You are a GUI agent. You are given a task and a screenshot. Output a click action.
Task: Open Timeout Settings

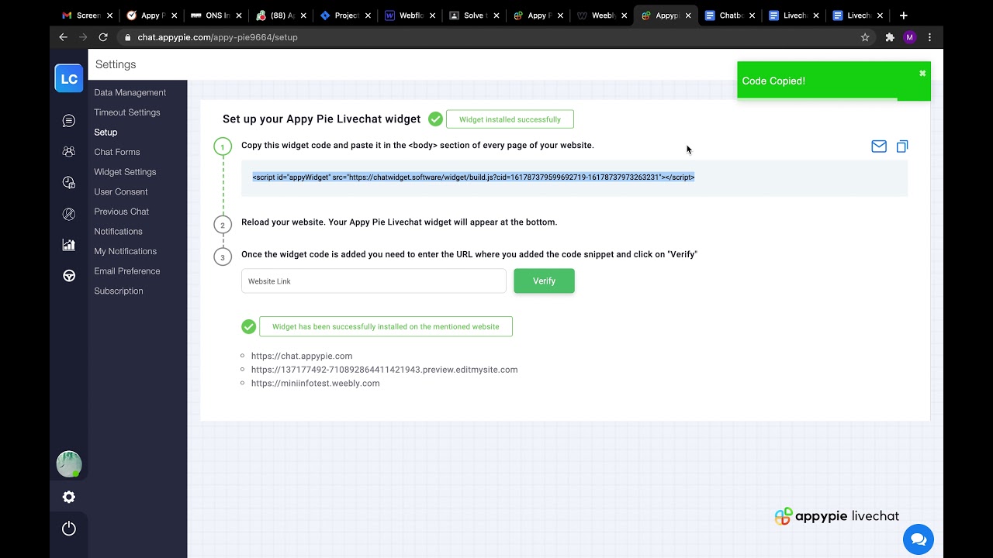tap(127, 112)
